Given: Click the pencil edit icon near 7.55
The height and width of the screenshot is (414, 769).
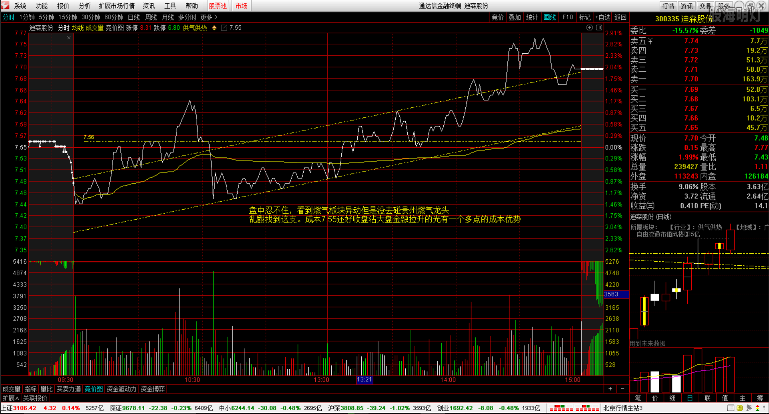Looking at the screenshot, I should coord(224,28).
